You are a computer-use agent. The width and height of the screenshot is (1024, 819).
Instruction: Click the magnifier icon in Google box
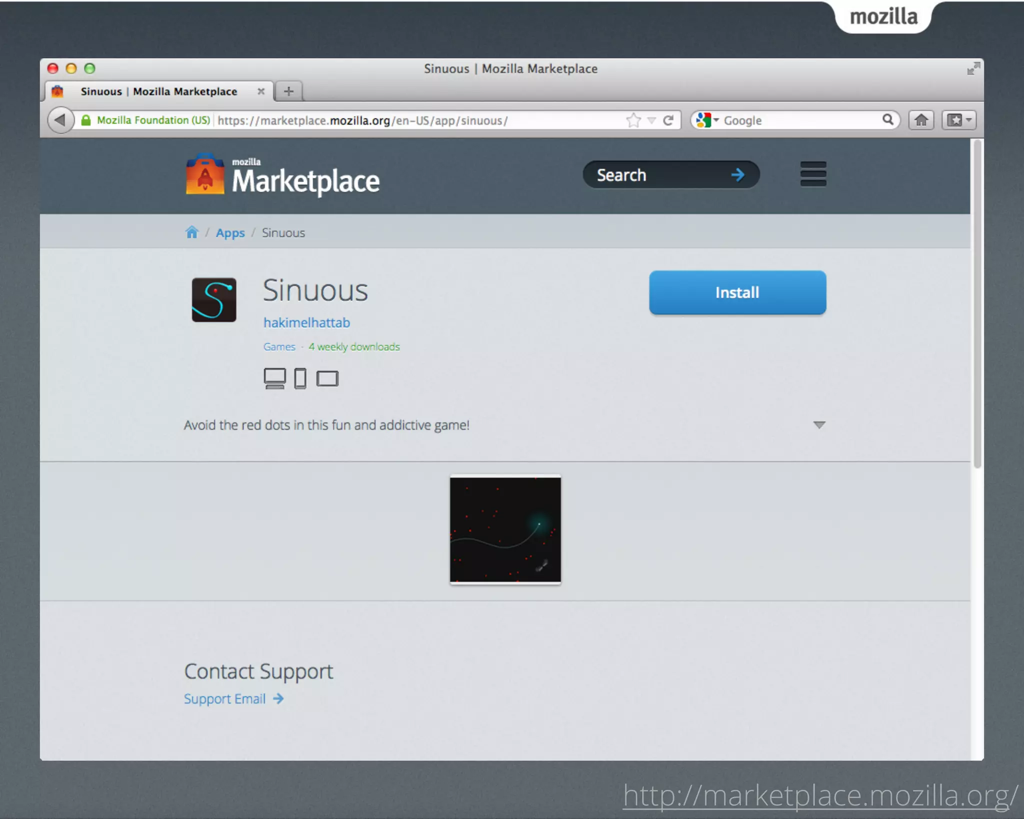click(x=887, y=119)
